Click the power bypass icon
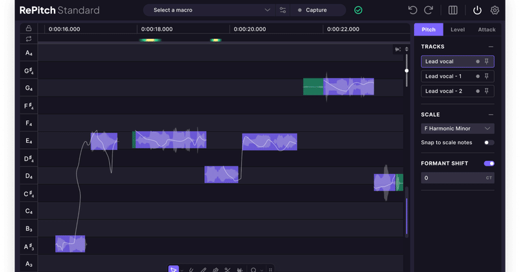The image size is (520, 272). tap(477, 10)
